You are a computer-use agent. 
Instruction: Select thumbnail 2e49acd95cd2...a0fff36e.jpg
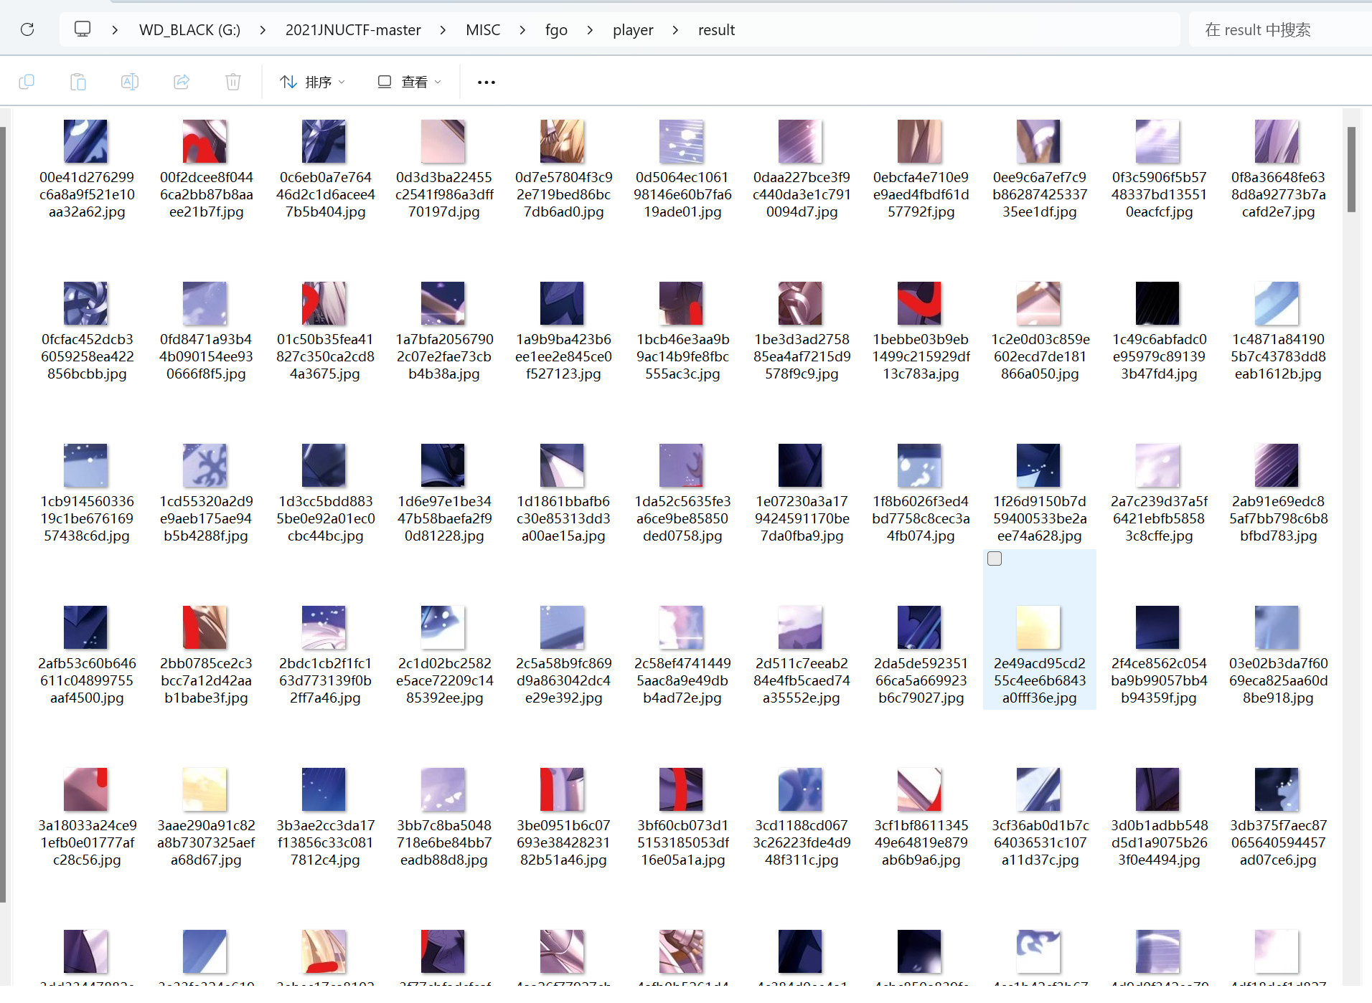(1038, 627)
